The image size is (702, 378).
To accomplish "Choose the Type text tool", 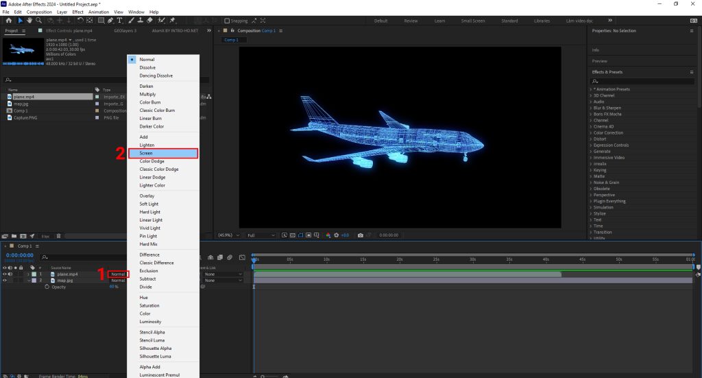I will click(x=120, y=21).
